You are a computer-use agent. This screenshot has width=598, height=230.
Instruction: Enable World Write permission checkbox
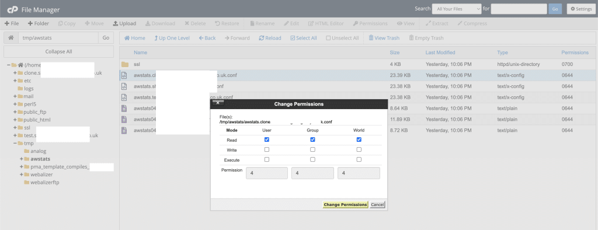[x=359, y=149]
